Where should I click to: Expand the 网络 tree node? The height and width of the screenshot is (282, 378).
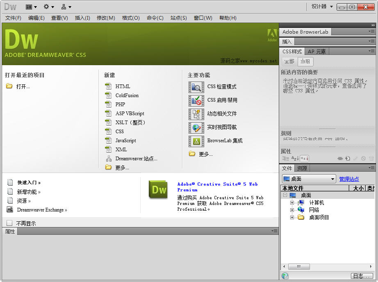click(292, 210)
